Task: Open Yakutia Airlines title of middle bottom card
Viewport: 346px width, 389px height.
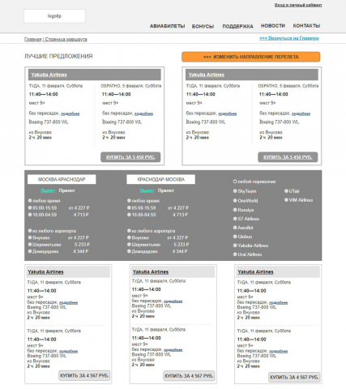Action: click(151, 272)
